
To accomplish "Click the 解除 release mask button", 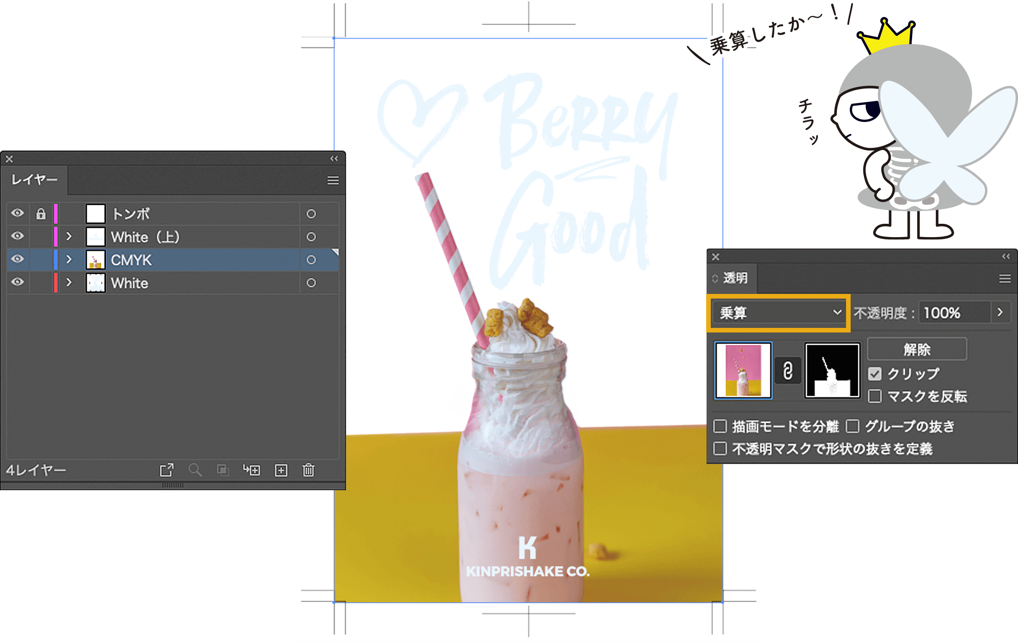I will (917, 349).
